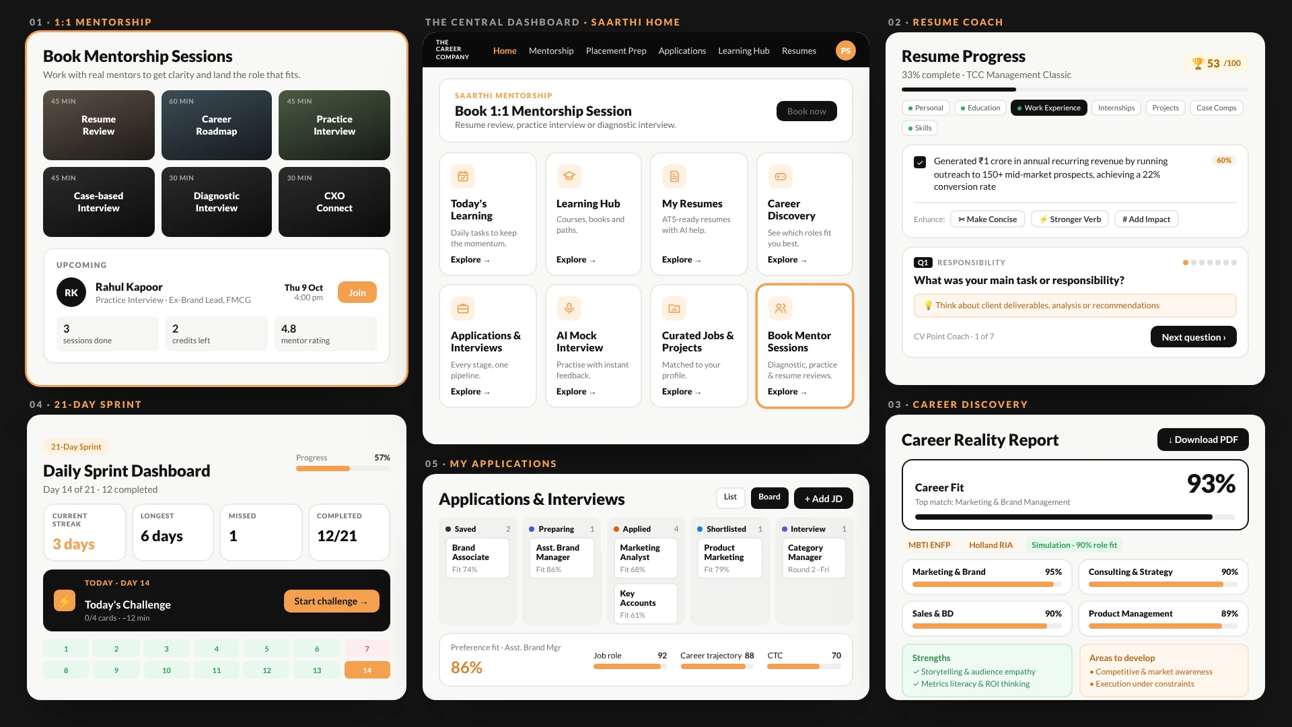Click the Applications & Interviews briefcase icon
This screenshot has width=1292, height=727.
pos(462,308)
